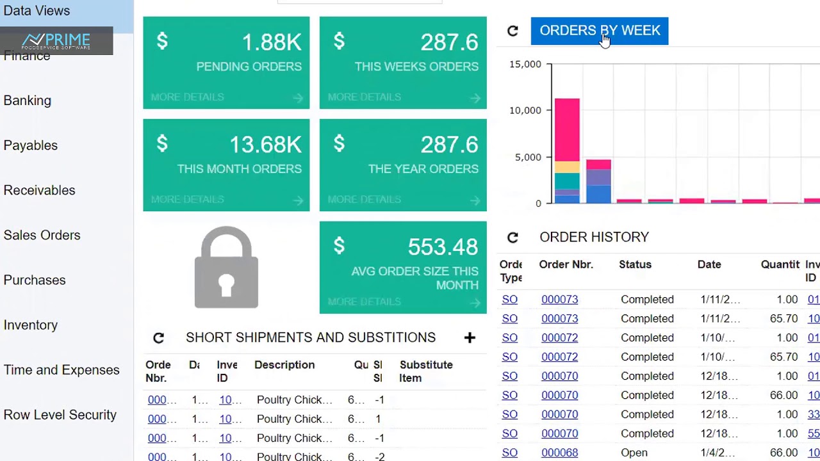Sort Short Shipments by Substitute Item column

(426, 371)
